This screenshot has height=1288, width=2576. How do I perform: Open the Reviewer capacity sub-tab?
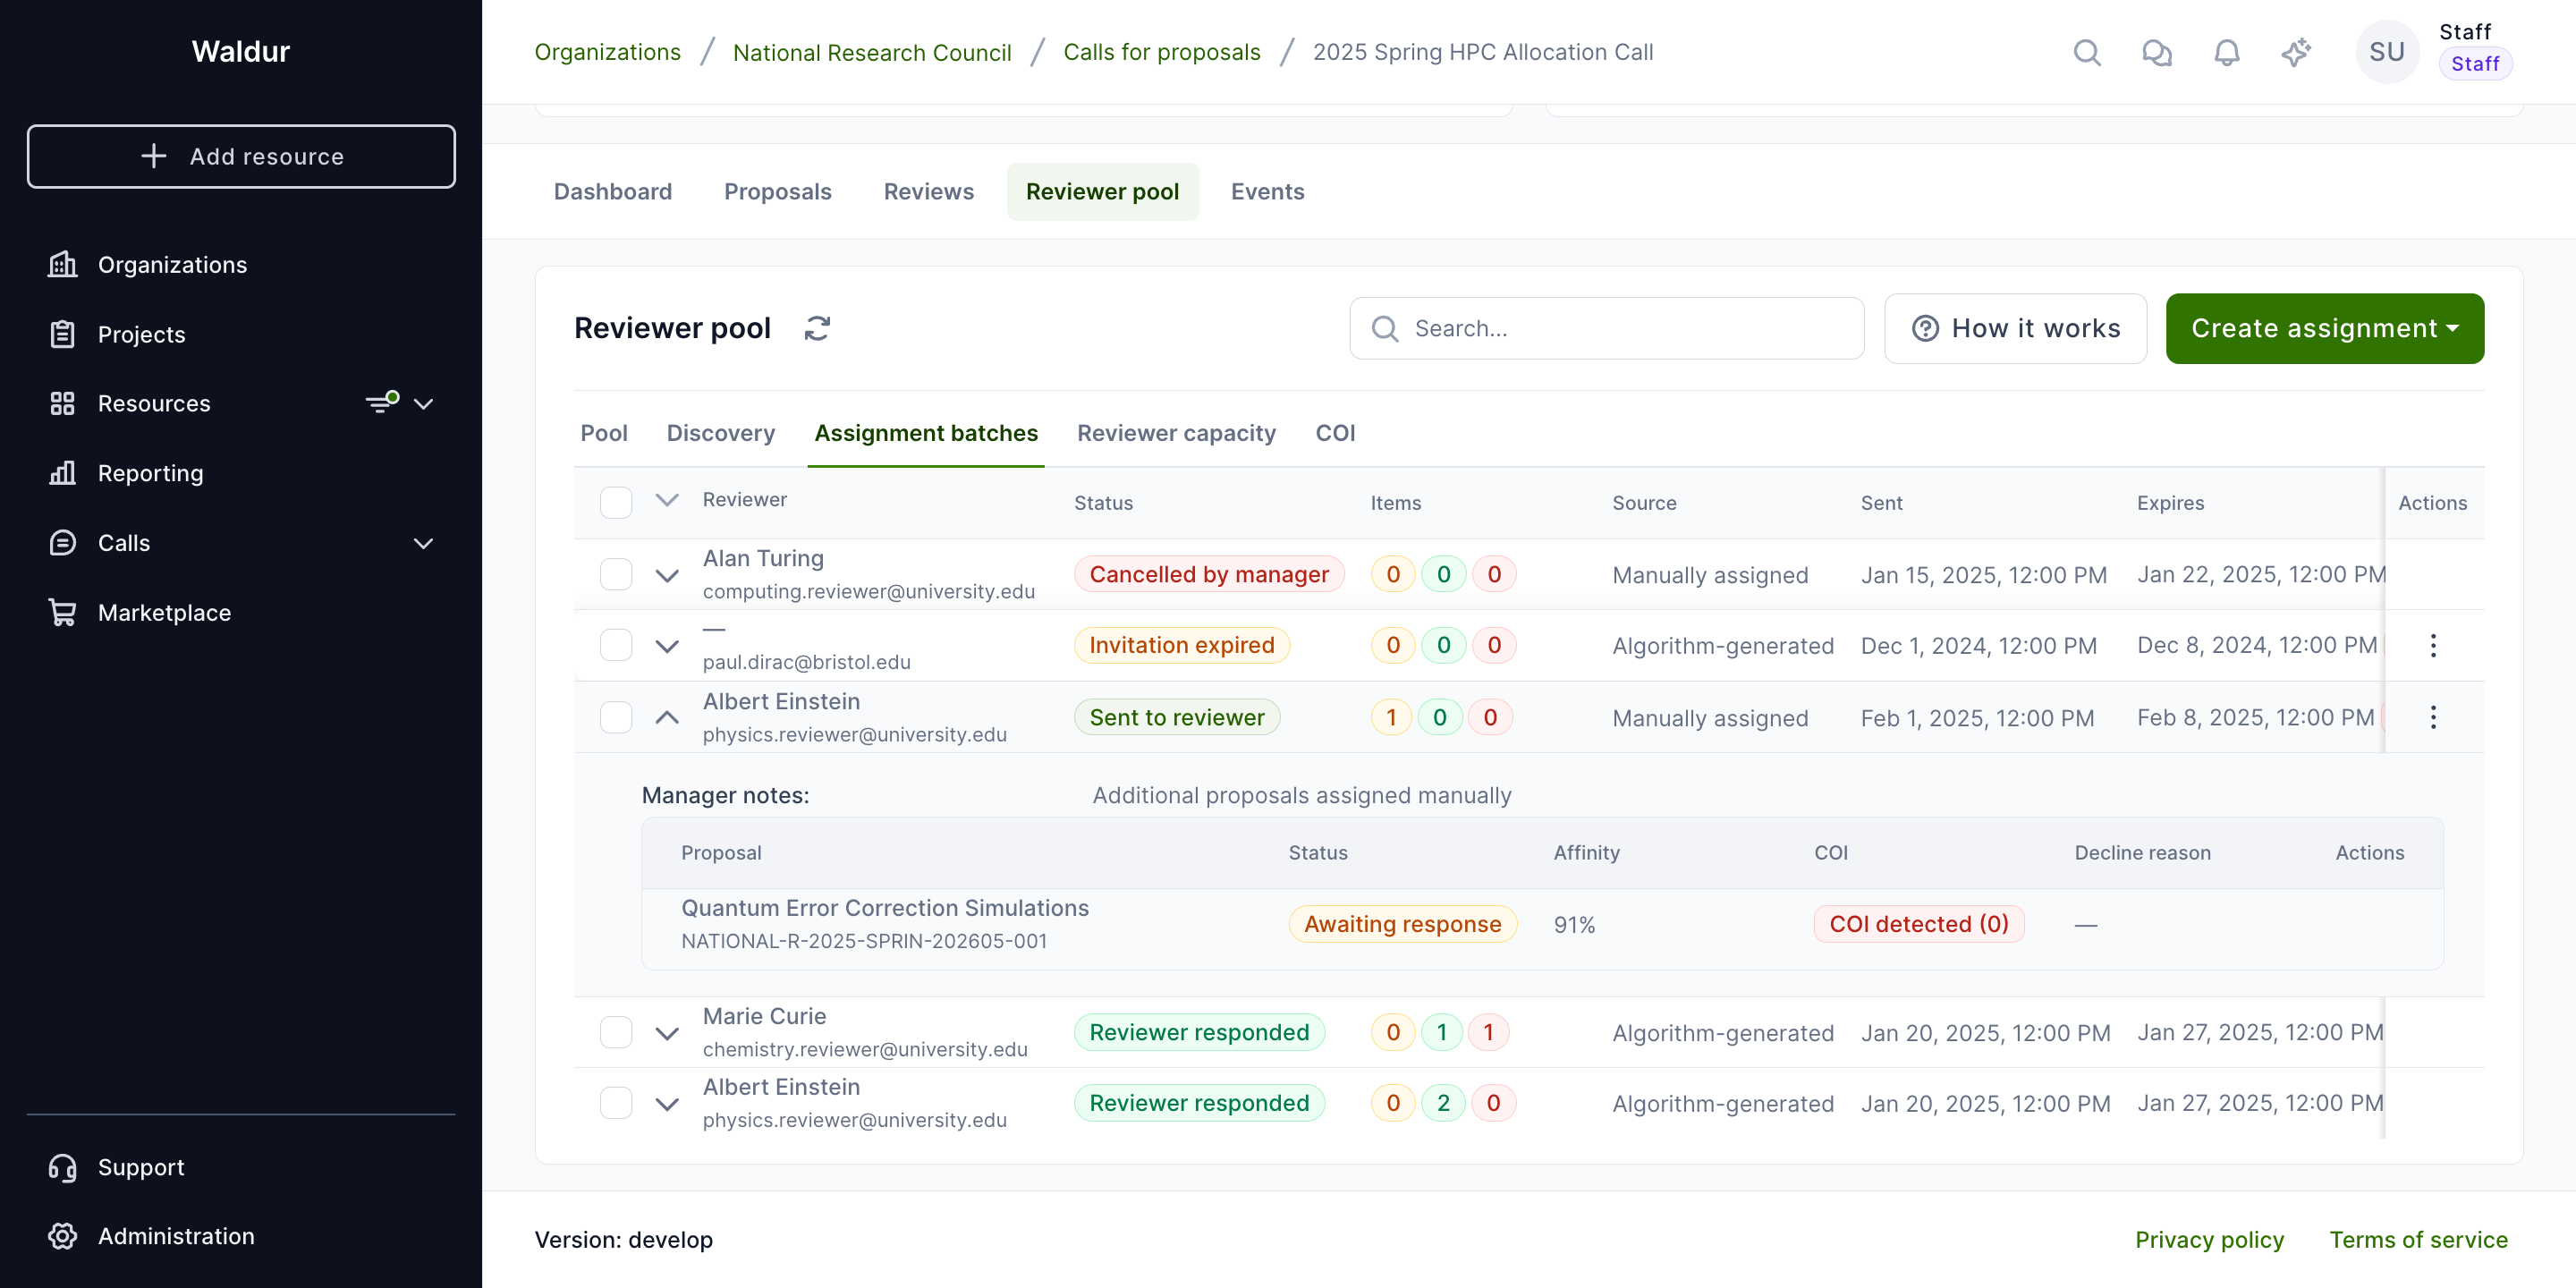1176,433
